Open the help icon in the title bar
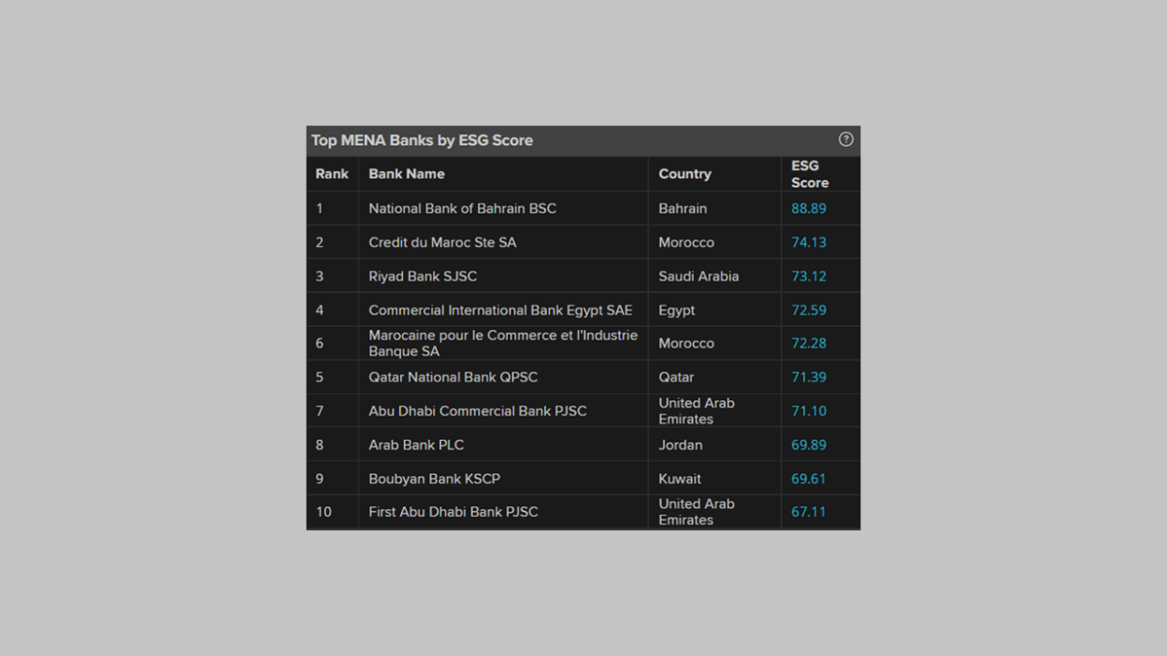The width and height of the screenshot is (1167, 656). click(845, 139)
